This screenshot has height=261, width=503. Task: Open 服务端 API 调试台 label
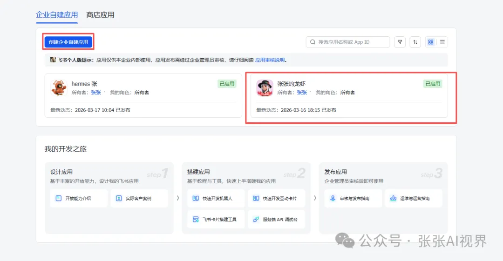coord(280,220)
